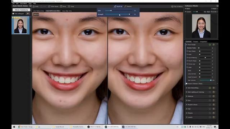Set the Hair Volume slider
Image resolution: width=230 pixels, height=129 pixels.
(205, 80)
